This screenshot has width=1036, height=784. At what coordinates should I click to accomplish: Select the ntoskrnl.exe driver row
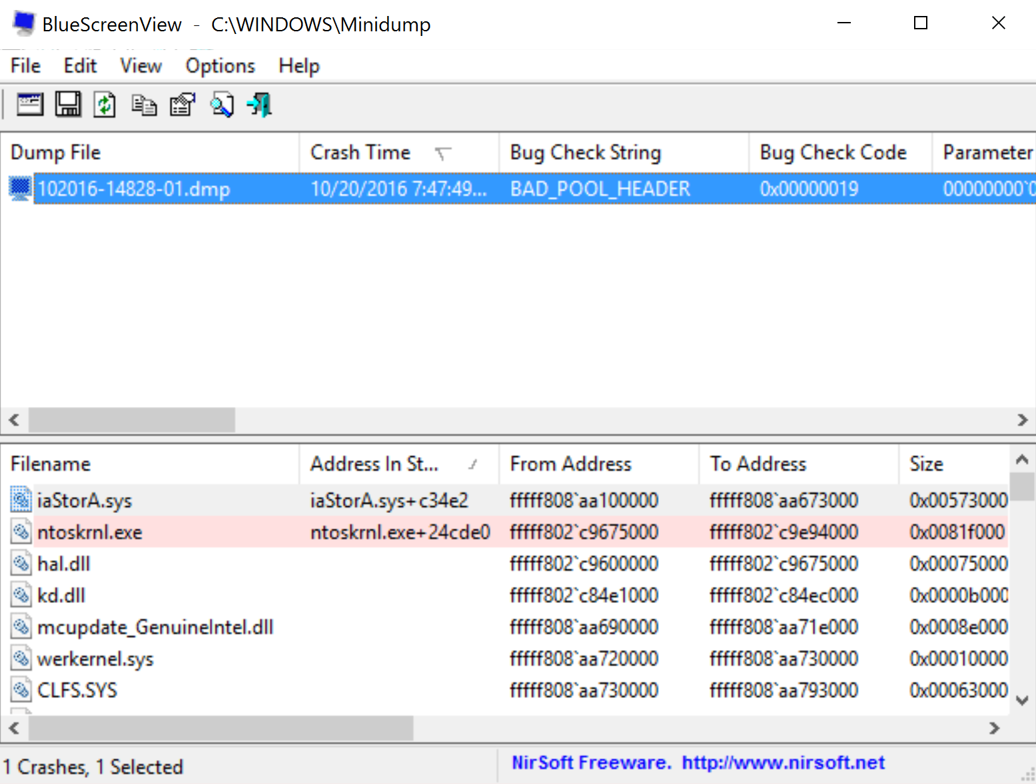[504, 532]
